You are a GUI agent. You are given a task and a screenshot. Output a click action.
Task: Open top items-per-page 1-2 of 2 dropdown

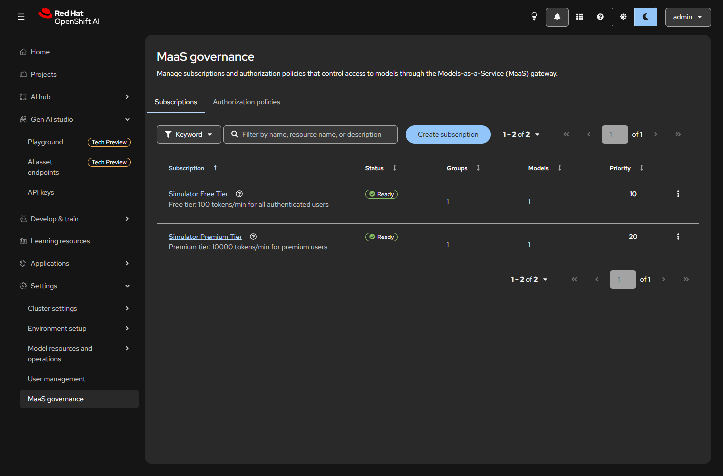coord(521,134)
